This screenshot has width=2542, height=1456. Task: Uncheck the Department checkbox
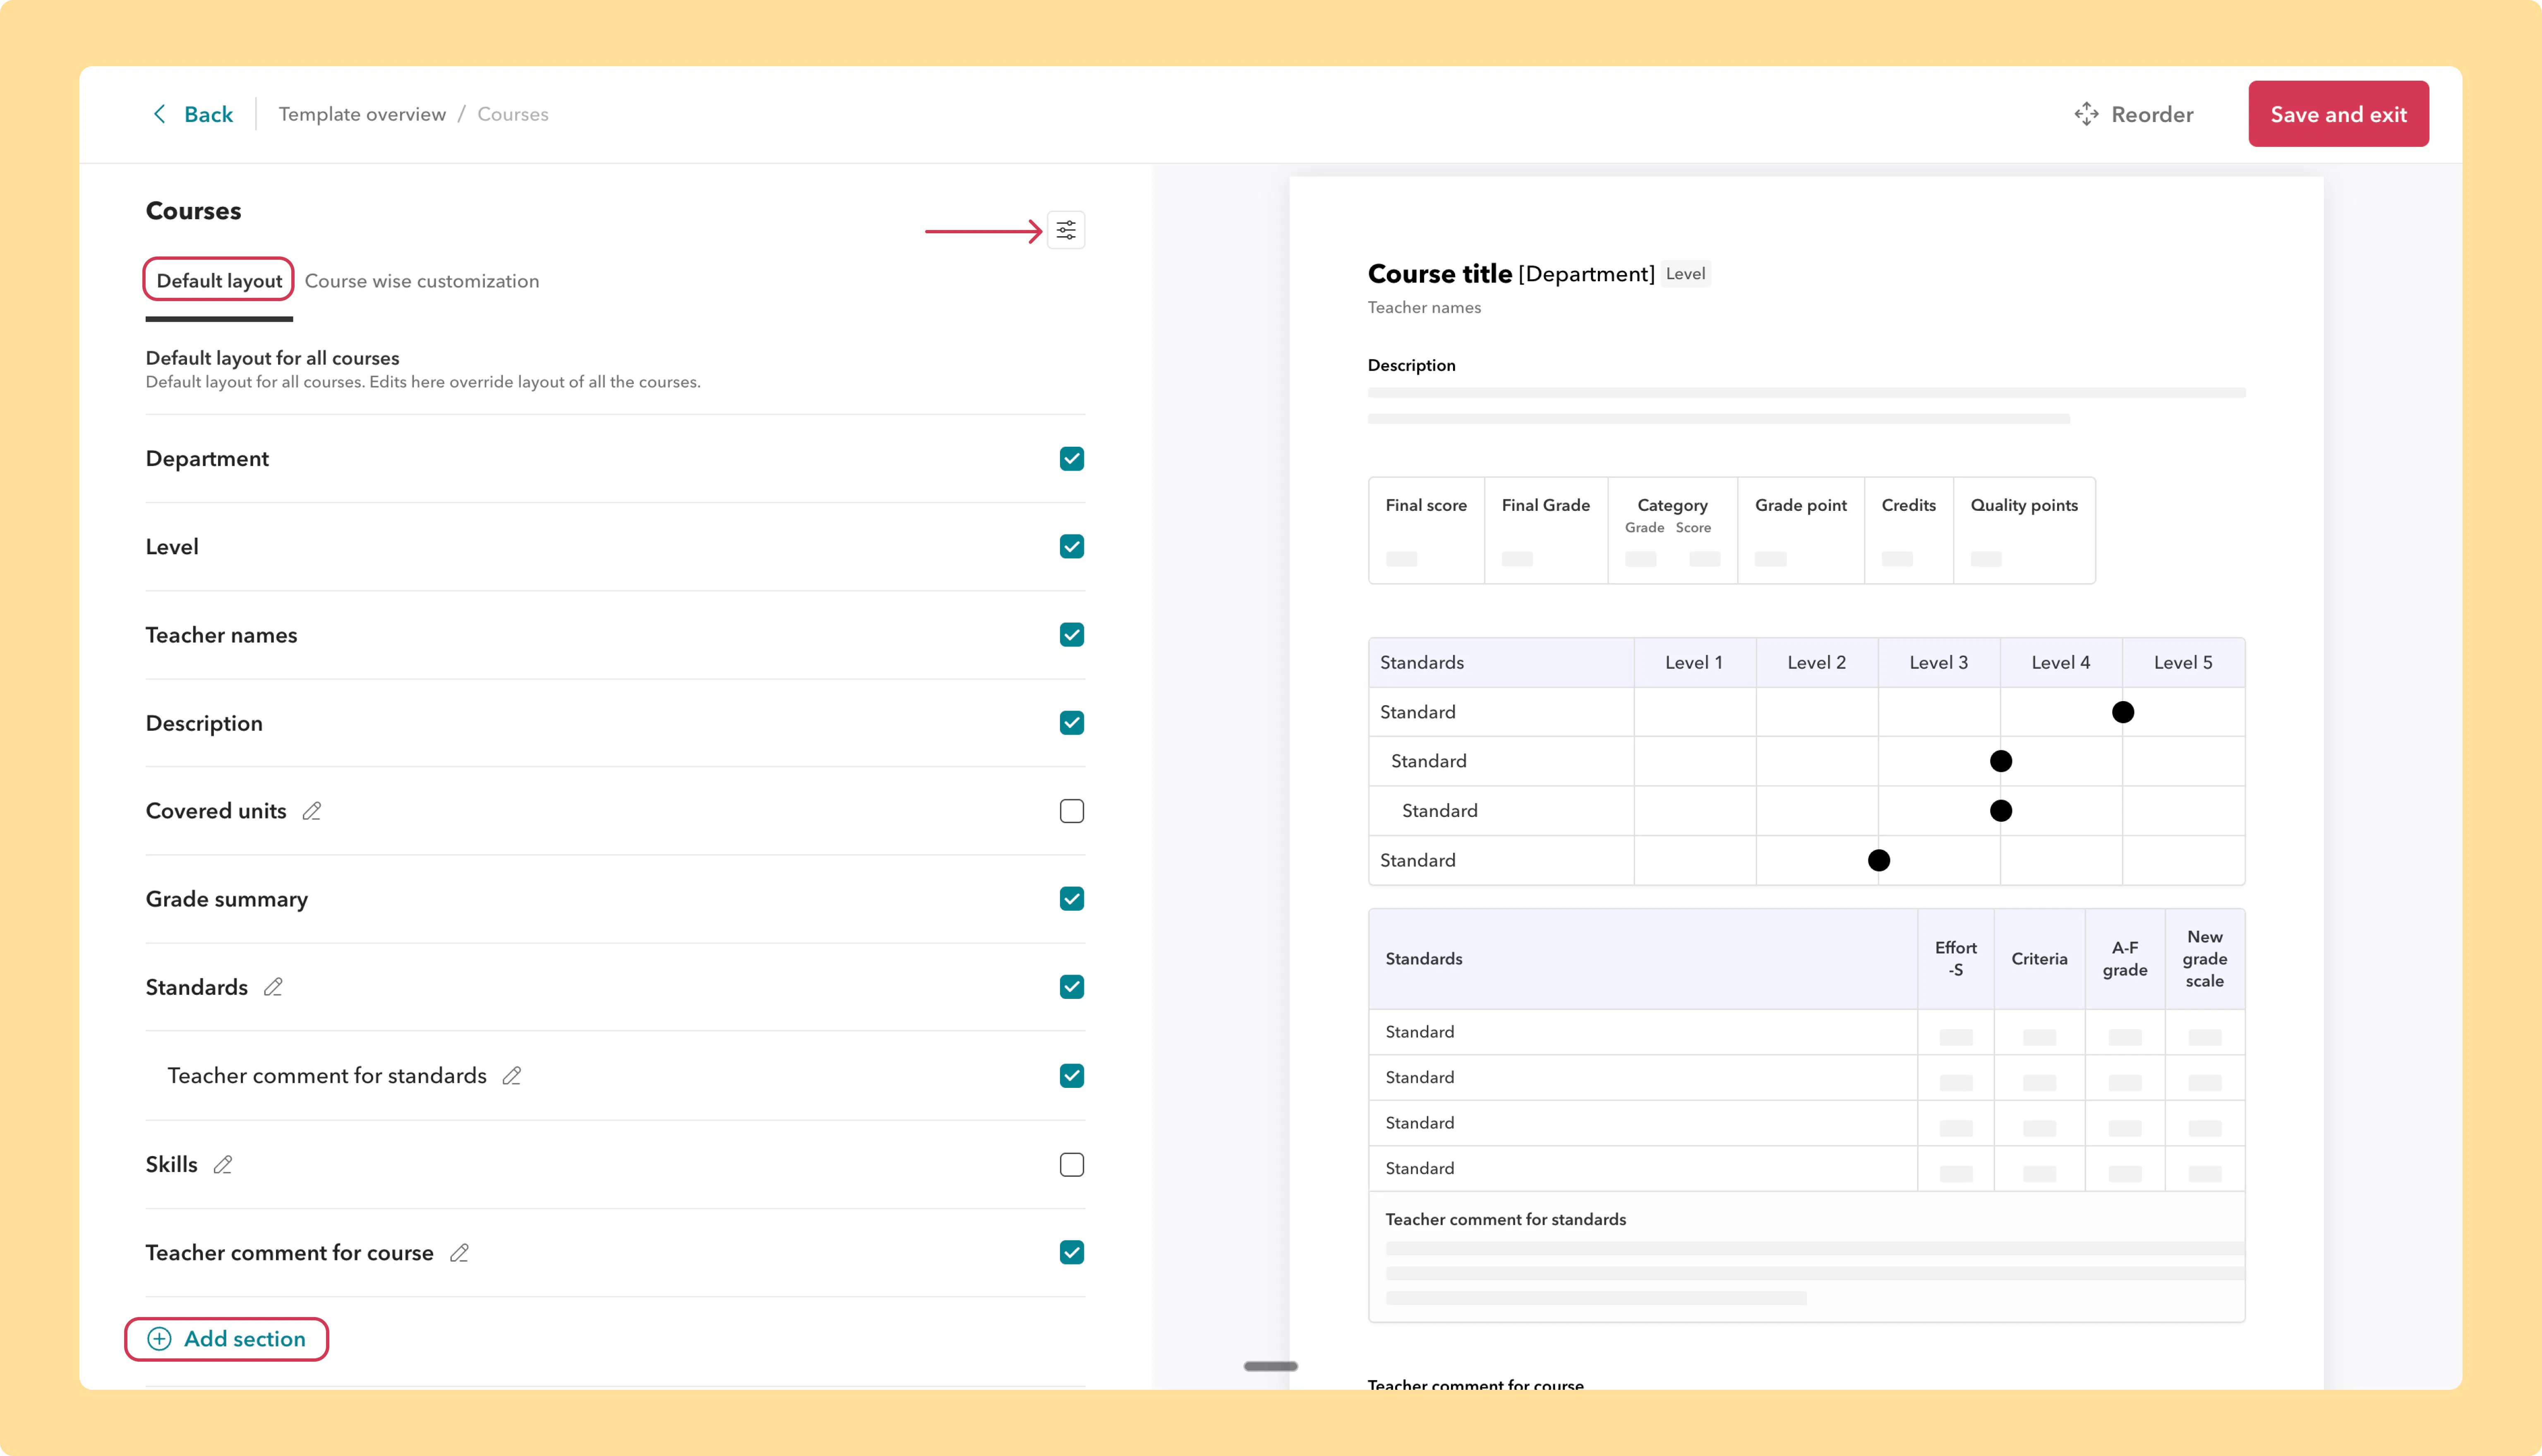click(x=1072, y=459)
